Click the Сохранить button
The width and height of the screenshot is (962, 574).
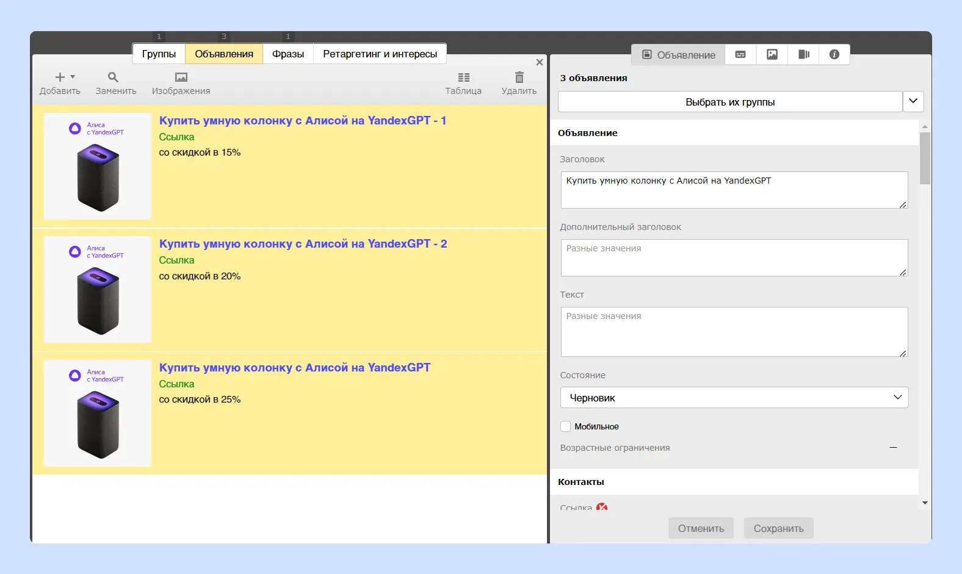[778, 528]
